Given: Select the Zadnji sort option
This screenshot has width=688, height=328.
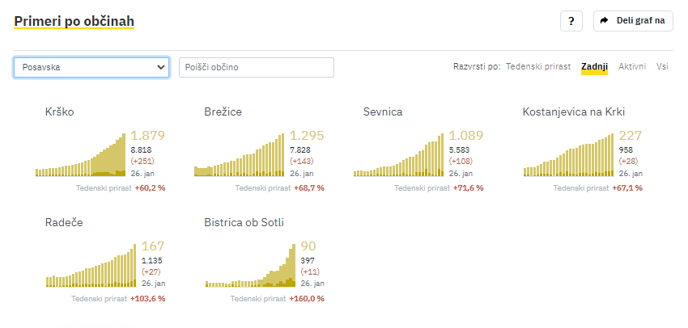Looking at the screenshot, I should pos(595,66).
